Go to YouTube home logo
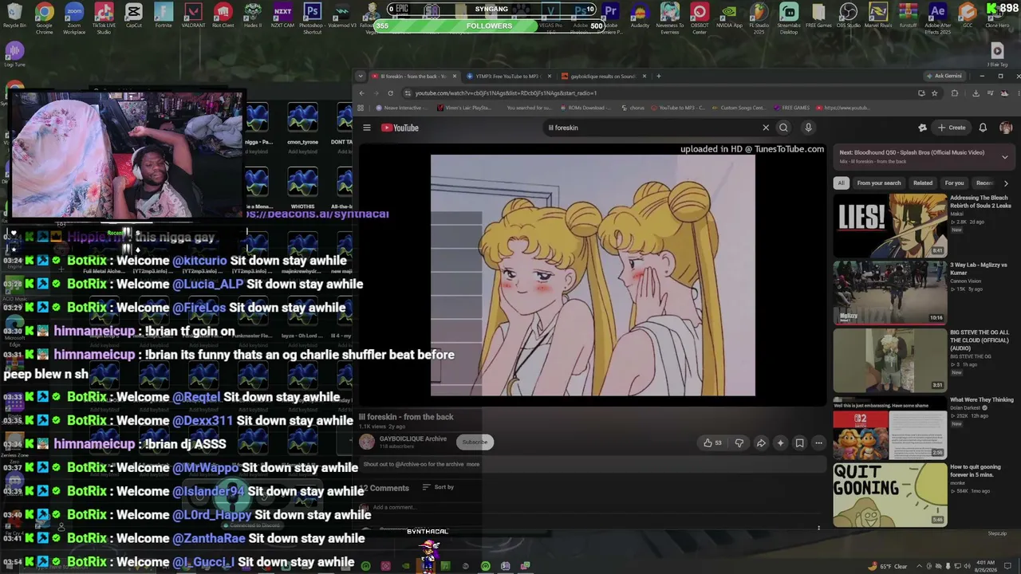Screen dimensions: 1021x574 (x=400, y=128)
